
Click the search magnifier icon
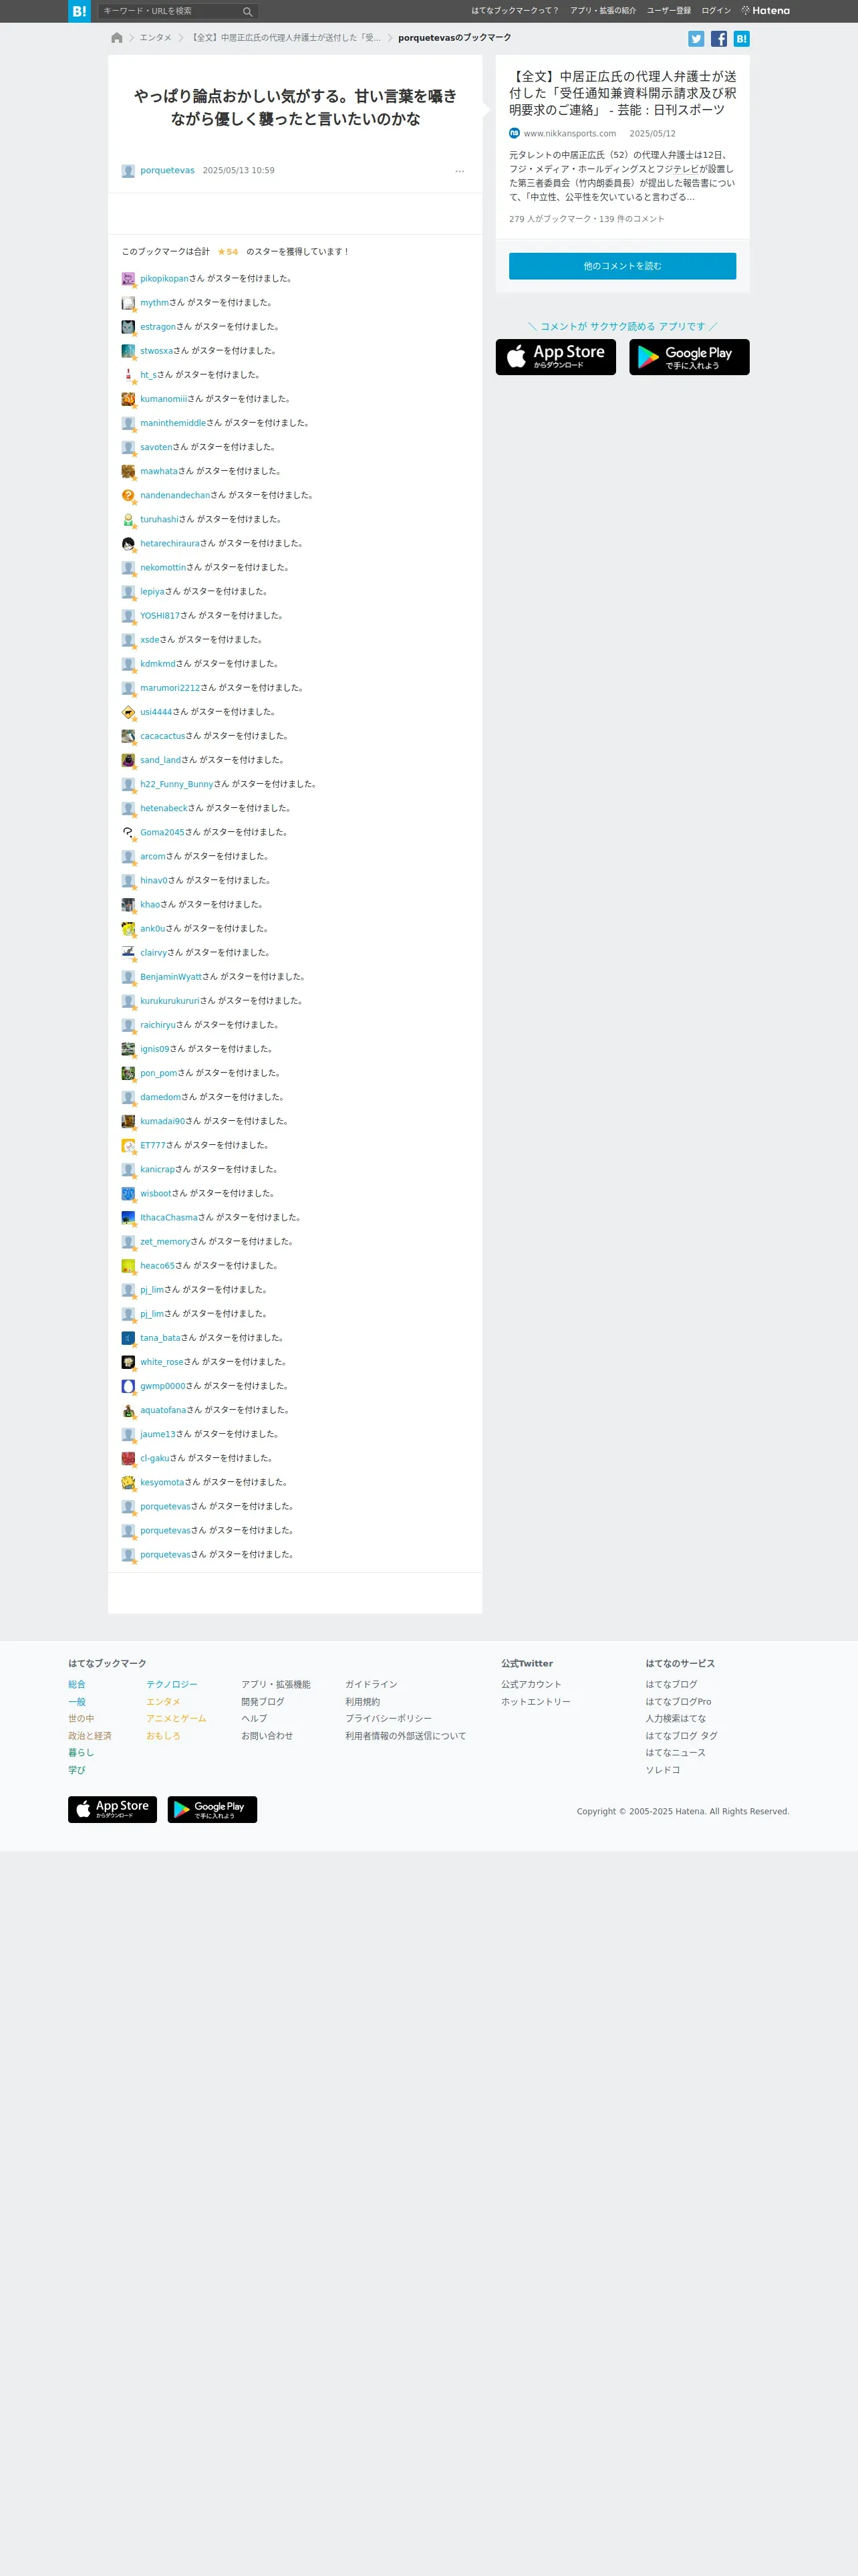pos(248,11)
